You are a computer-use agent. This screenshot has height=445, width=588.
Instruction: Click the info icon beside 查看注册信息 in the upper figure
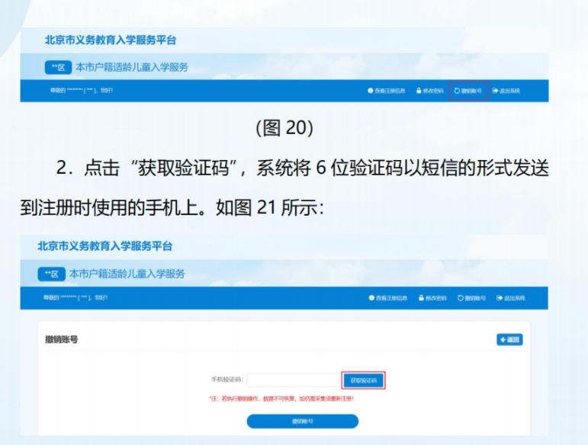370,91
